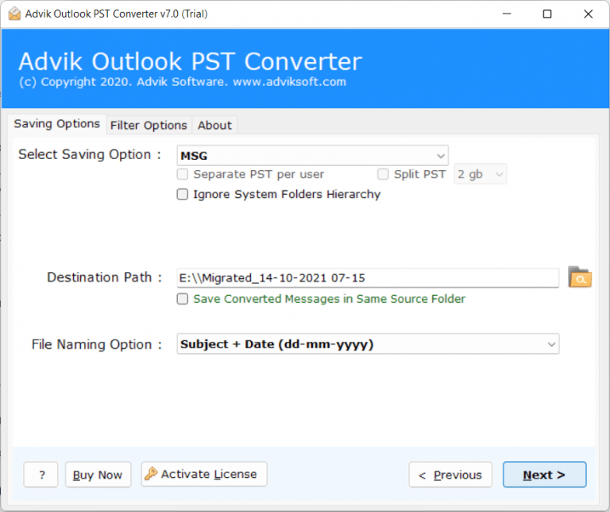Expand the File Naming Option dropdown
The width and height of the screenshot is (610, 512).
tap(368, 343)
